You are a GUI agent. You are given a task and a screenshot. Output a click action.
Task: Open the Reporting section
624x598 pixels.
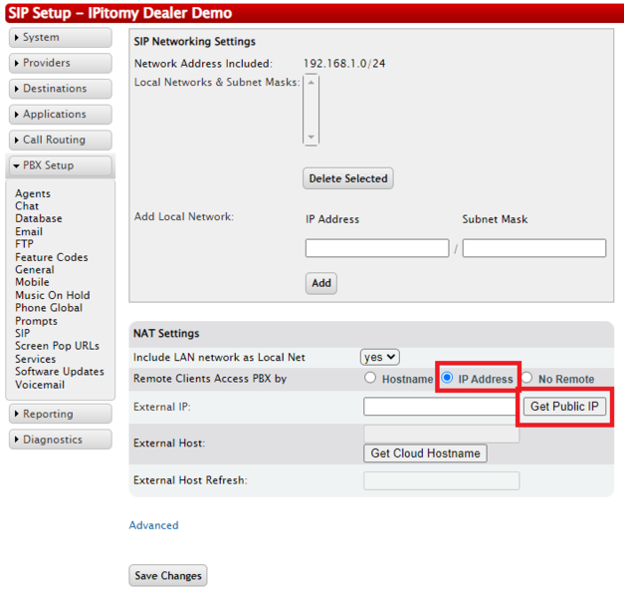pos(60,415)
